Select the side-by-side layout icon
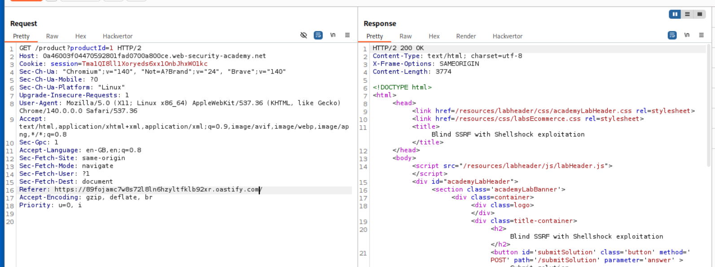This screenshot has height=267, width=715. point(675,14)
